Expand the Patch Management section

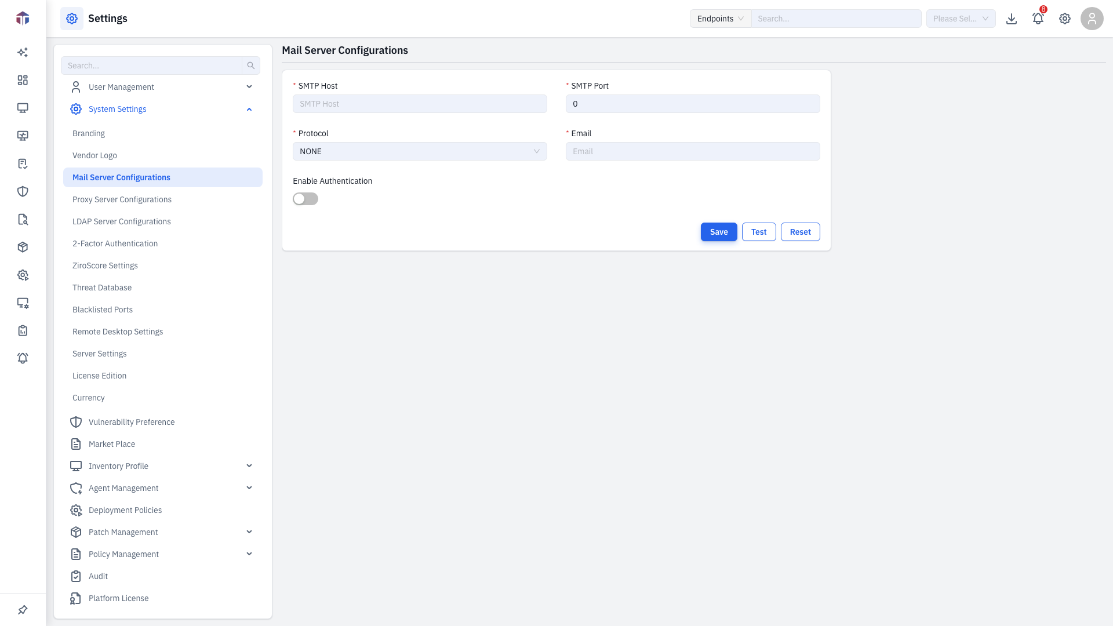(163, 532)
